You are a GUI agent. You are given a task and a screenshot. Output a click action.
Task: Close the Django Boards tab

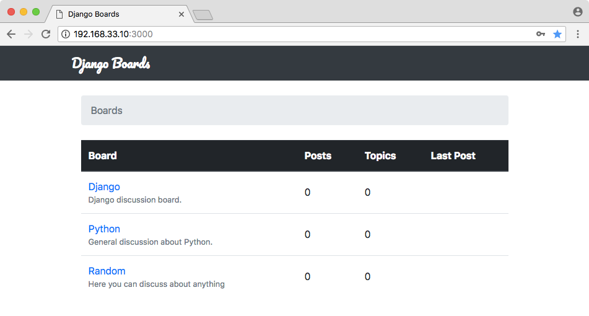pyautogui.click(x=181, y=14)
